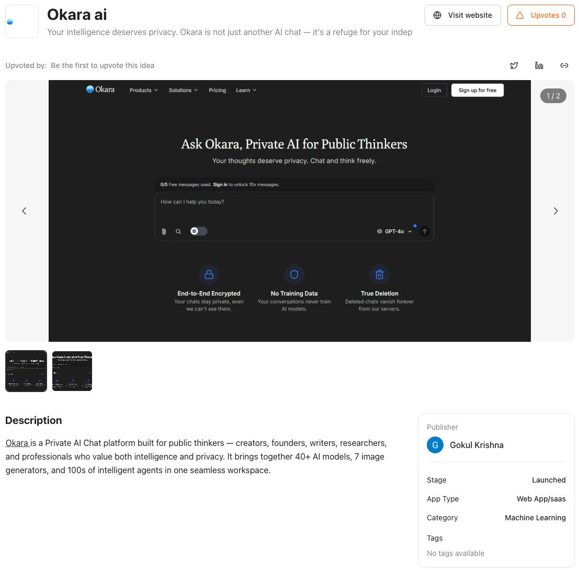
Task: Click Be the first to upvote this idea
Action: pyautogui.click(x=103, y=65)
